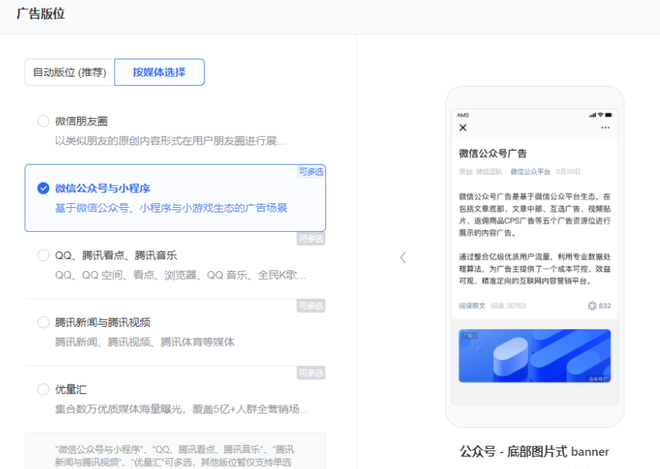Select the 优量汇 placement option
The height and width of the screenshot is (469, 660).
[43, 389]
